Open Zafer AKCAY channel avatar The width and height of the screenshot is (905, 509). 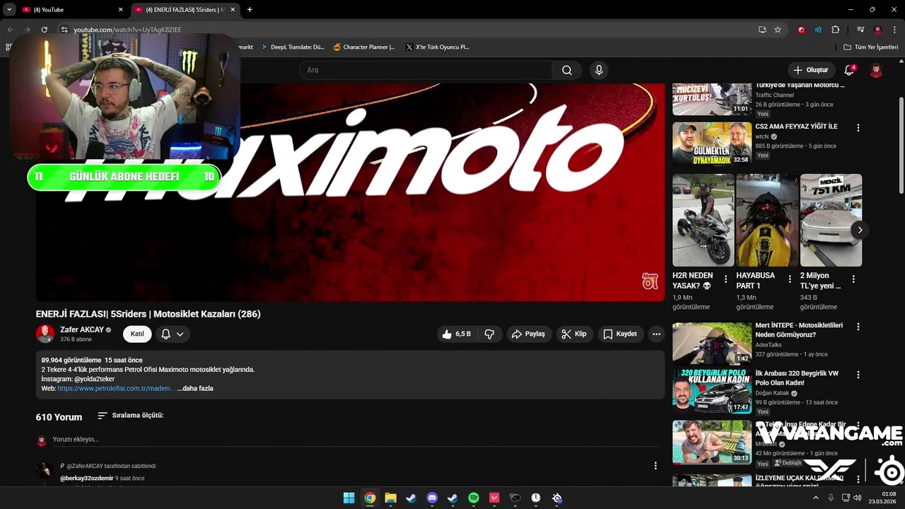(45, 334)
